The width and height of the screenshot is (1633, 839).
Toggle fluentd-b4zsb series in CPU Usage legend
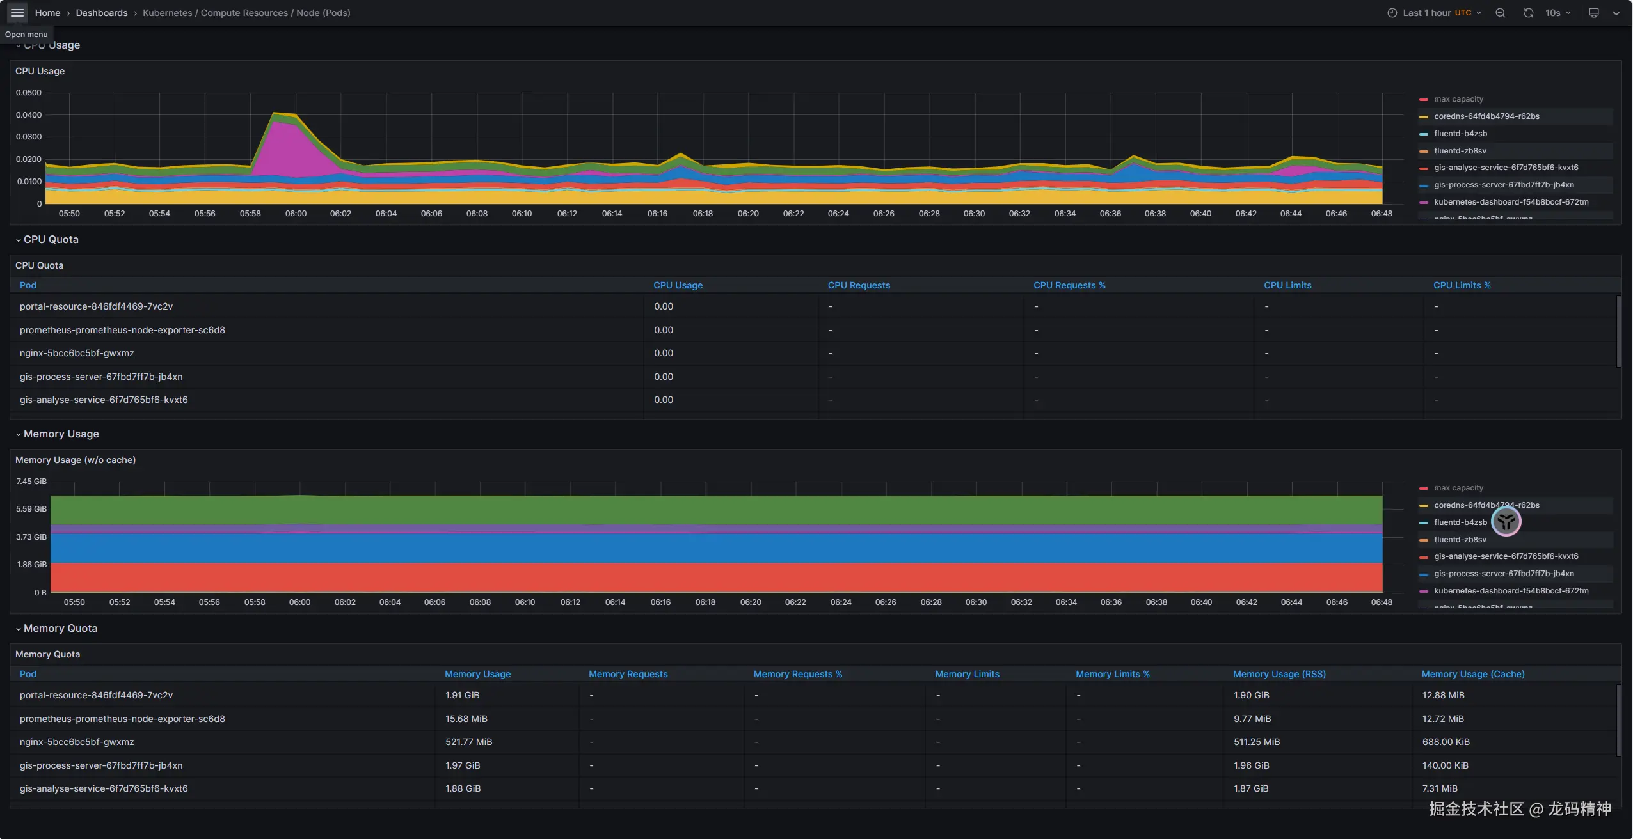[1460, 134]
